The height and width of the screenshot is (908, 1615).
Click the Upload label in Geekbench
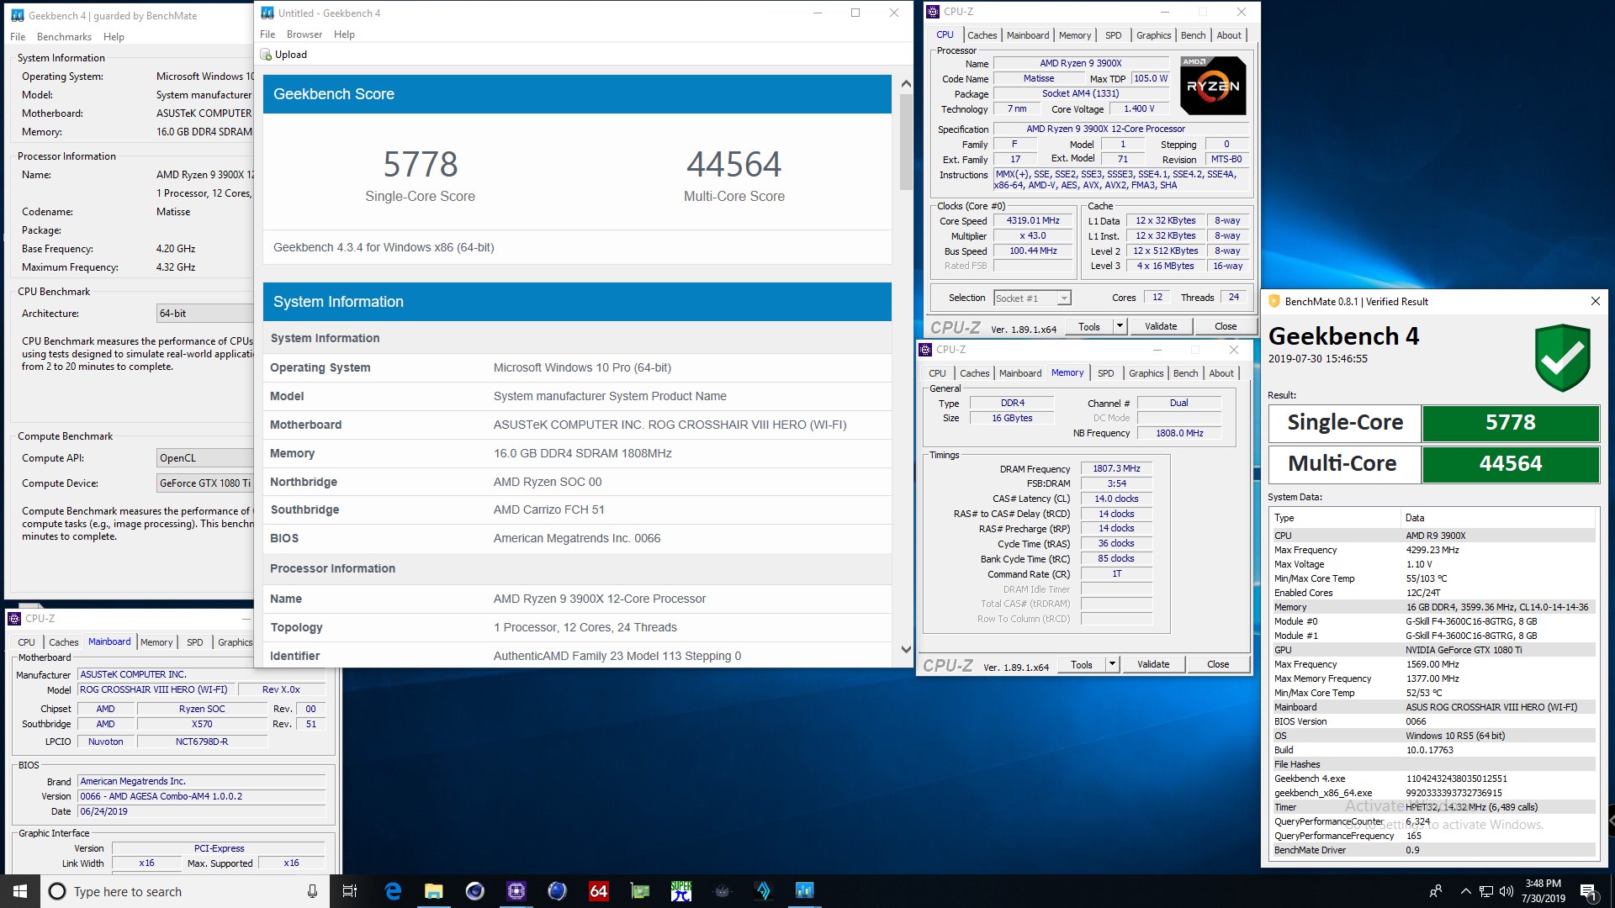[291, 55]
